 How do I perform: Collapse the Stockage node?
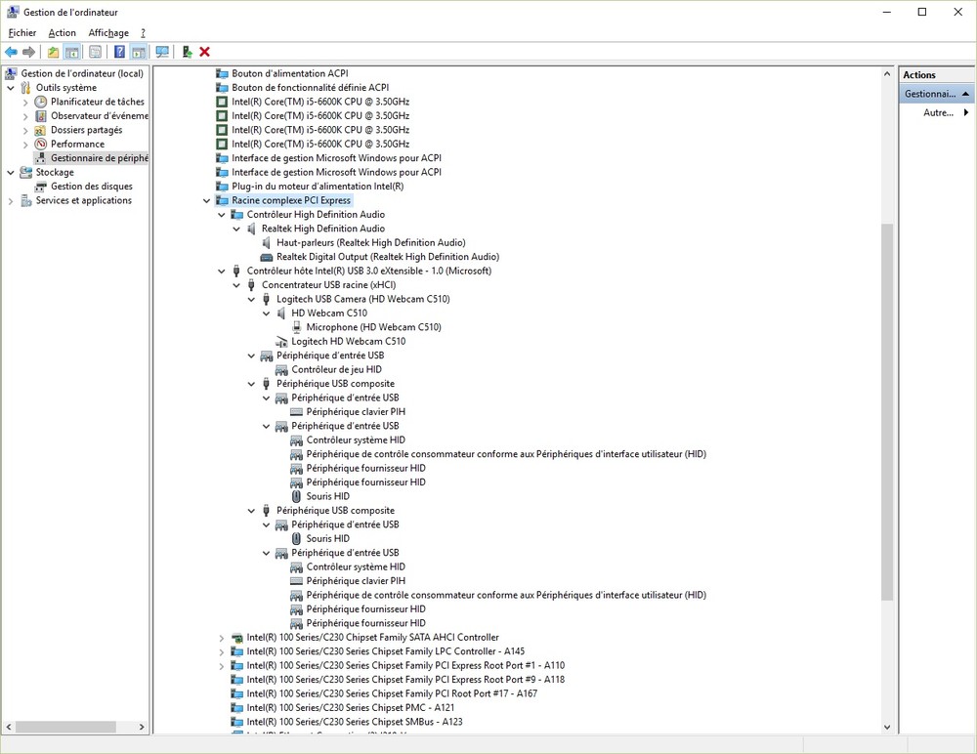[x=11, y=173]
